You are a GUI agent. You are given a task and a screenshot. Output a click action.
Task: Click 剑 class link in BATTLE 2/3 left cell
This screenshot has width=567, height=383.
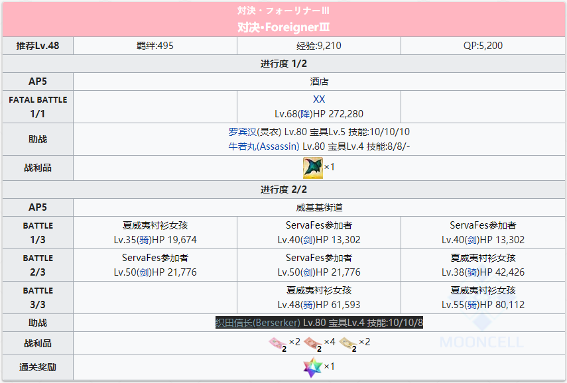click(x=145, y=272)
